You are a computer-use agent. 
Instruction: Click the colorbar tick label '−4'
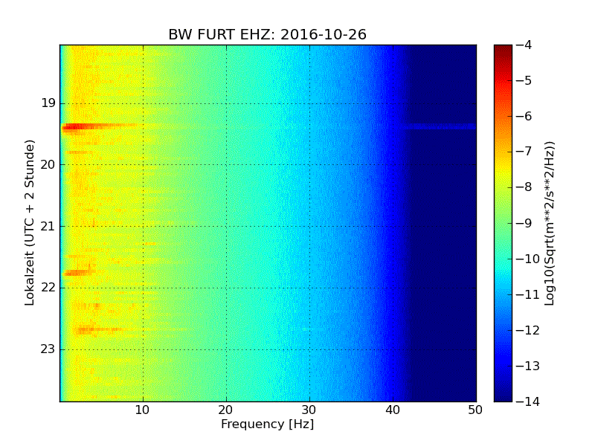[524, 45]
